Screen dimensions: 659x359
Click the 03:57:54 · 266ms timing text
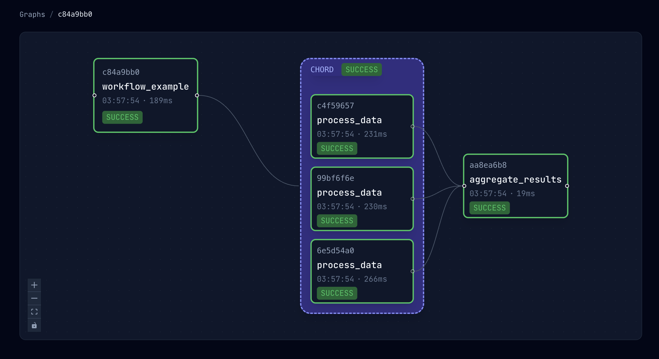pyautogui.click(x=352, y=279)
